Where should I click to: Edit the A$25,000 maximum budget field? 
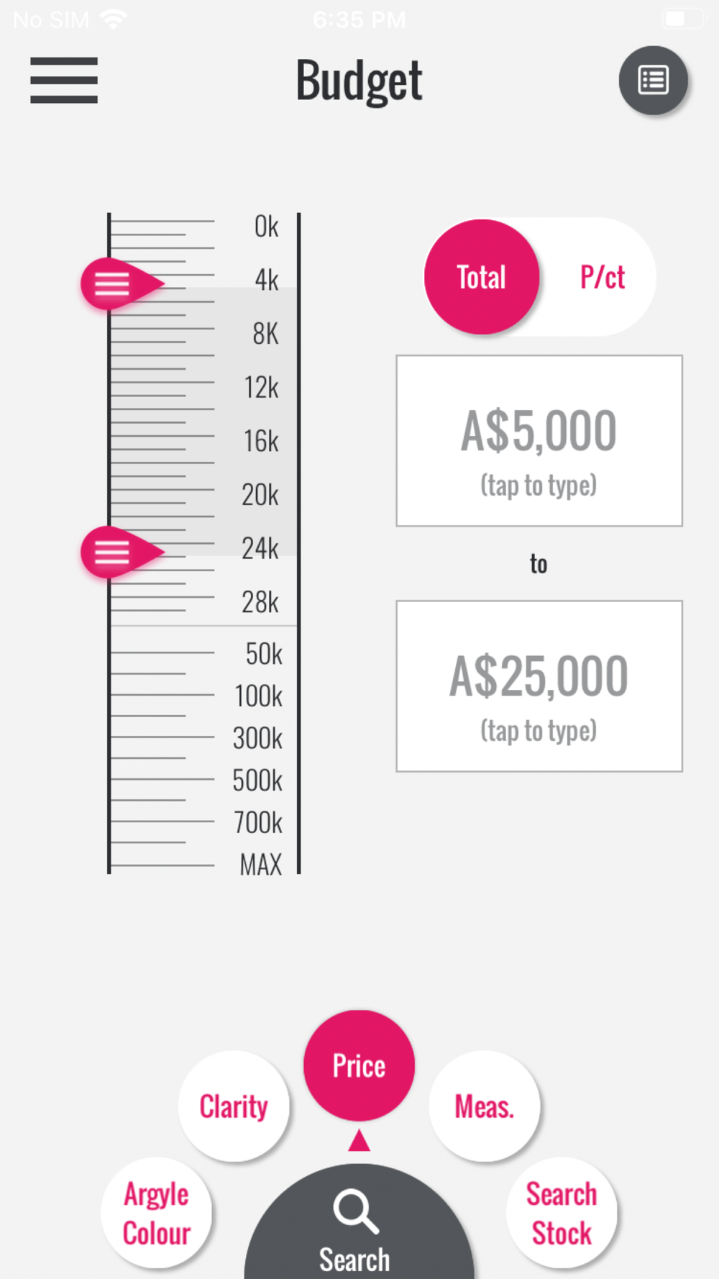coord(539,686)
